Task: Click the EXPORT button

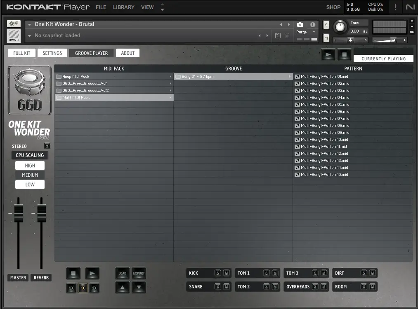Action: 139,273
